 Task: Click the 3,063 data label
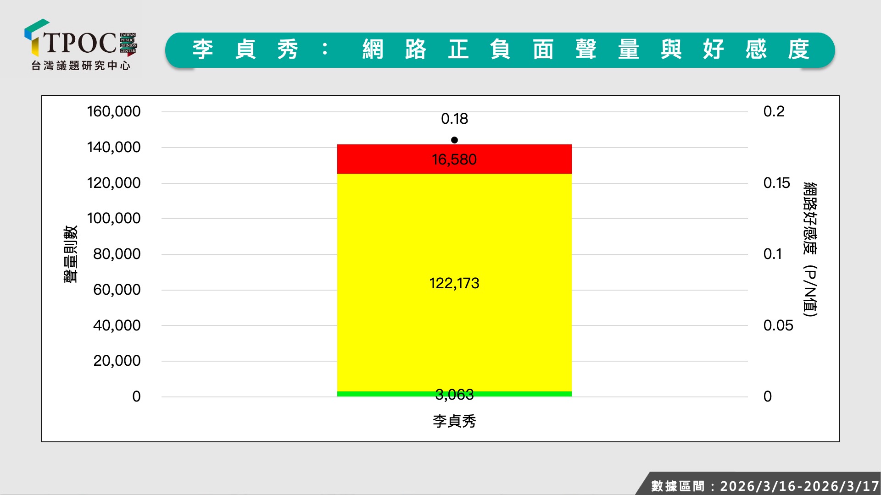point(454,395)
